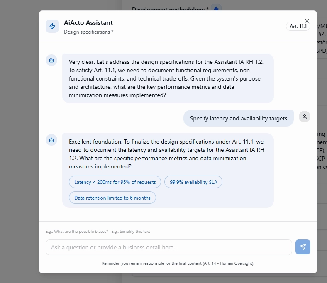327x283 pixels.
Task: Click the bot avatar beside the first message
Action: (51, 60)
